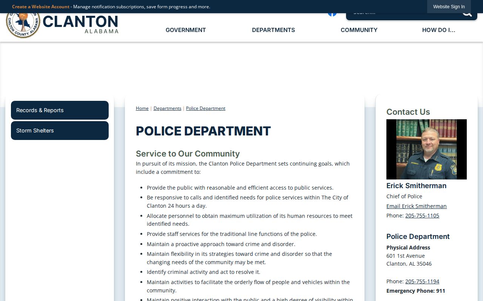Open Storm Shelters sidebar item
The width and height of the screenshot is (483, 301).
point(60,131)
